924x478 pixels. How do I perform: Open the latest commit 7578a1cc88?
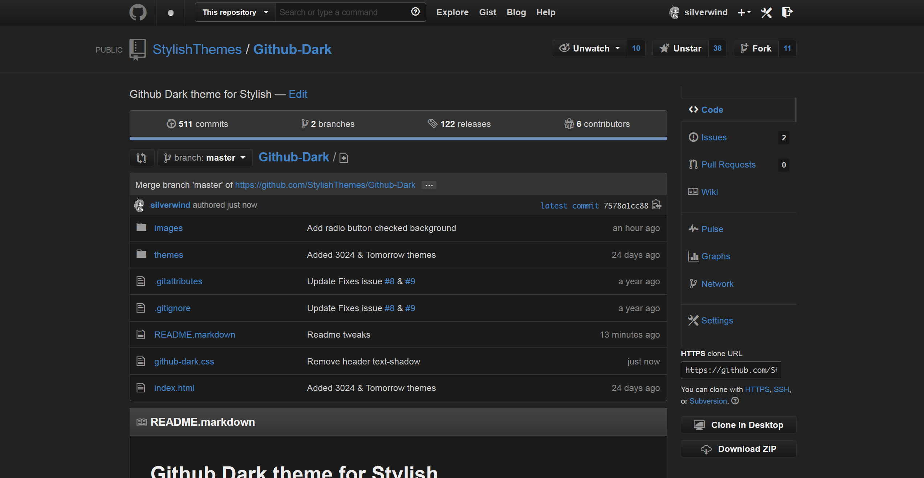(626, 206)
